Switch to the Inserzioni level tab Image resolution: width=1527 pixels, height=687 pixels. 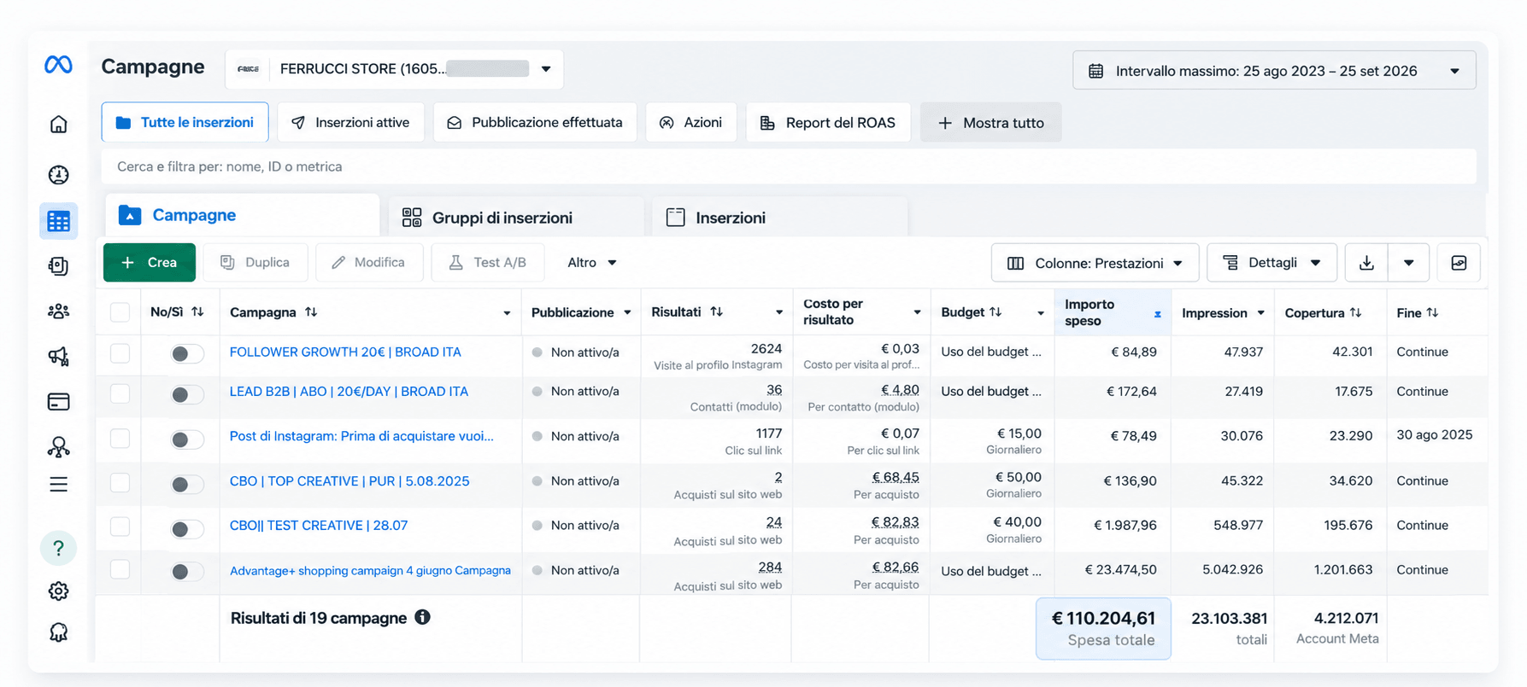(779, 218)
